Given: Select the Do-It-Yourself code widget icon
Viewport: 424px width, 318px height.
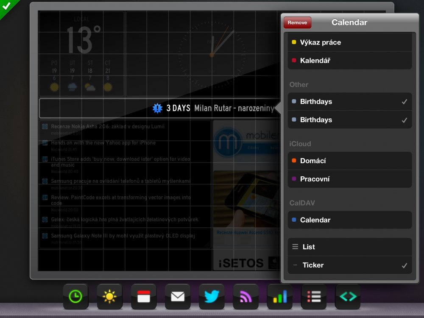Looking at the screenshot, I should (x=347, y=297).
